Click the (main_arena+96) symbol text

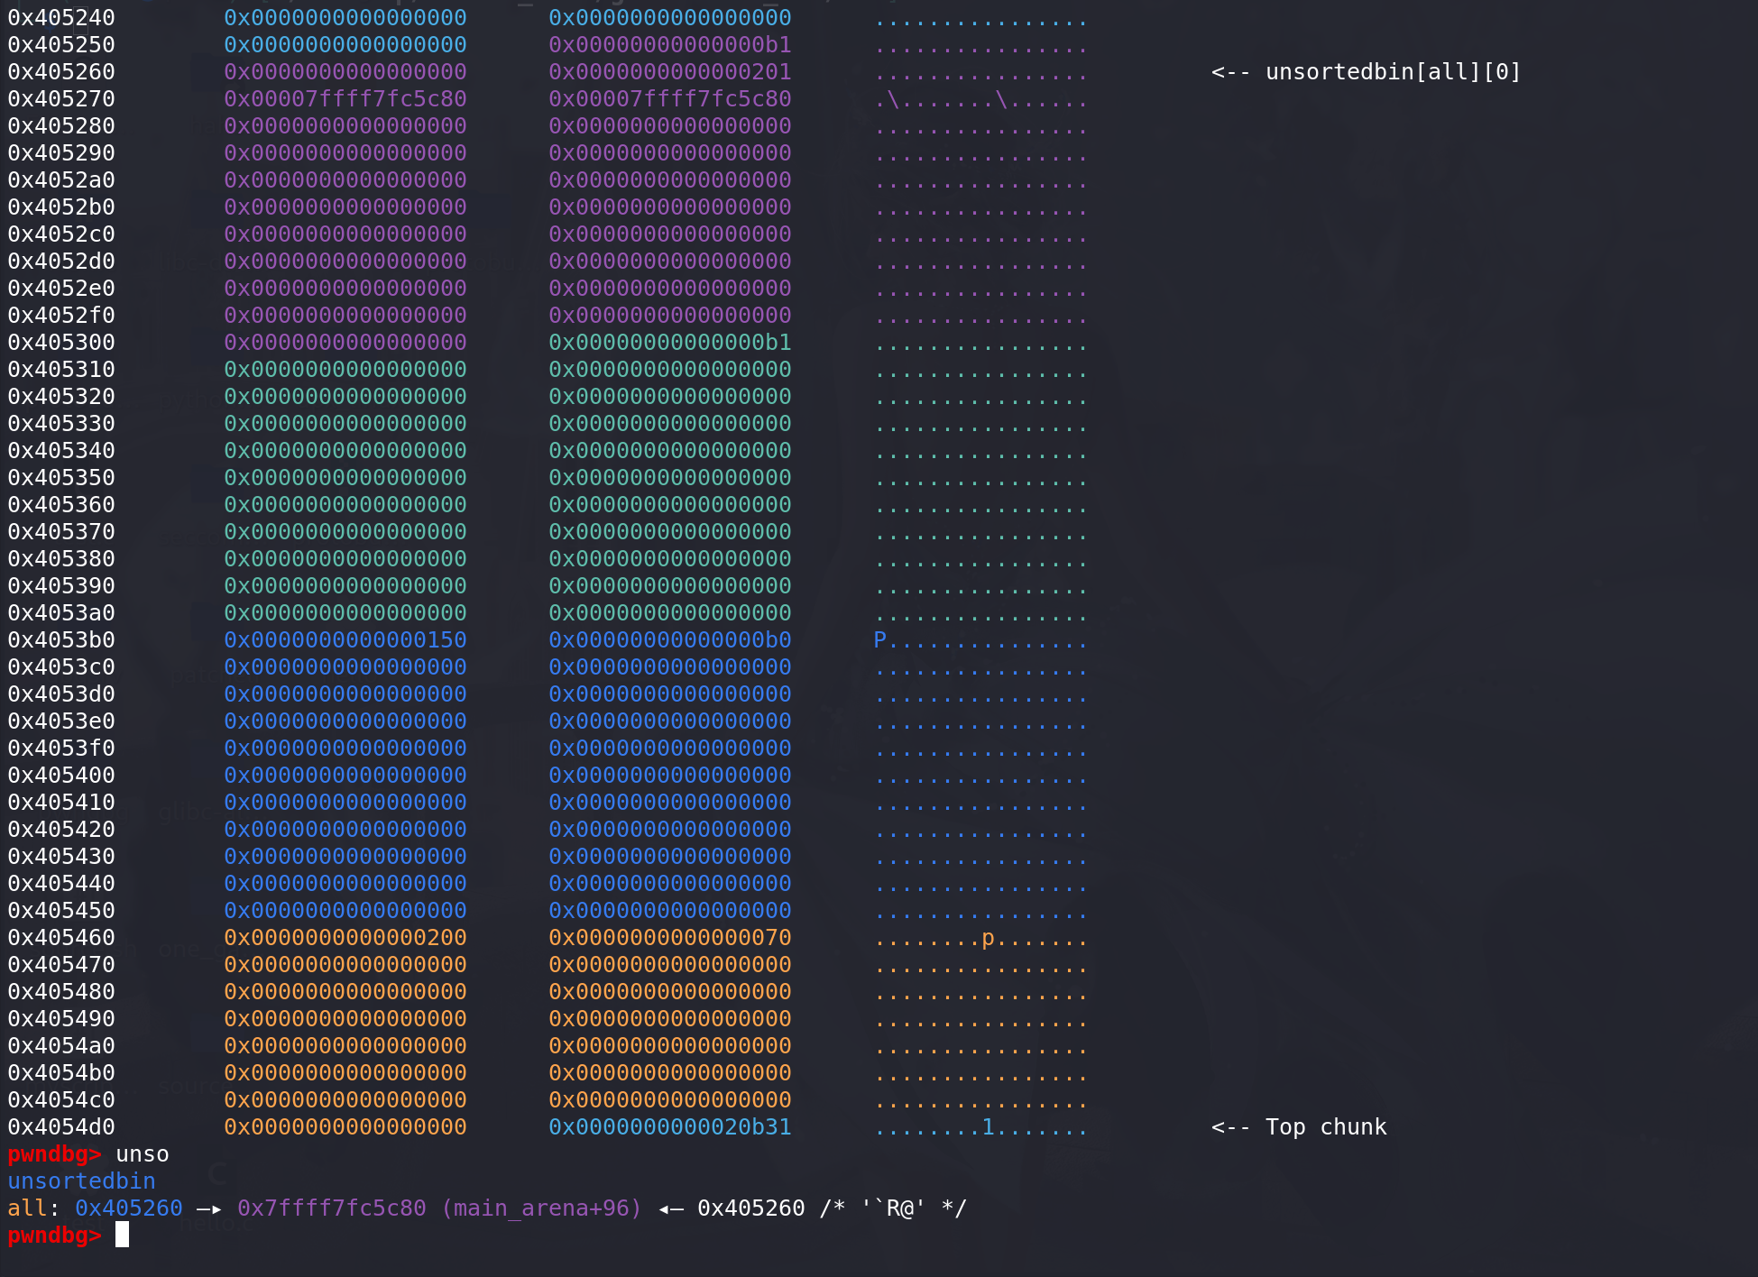click(x=541, y=1208)
